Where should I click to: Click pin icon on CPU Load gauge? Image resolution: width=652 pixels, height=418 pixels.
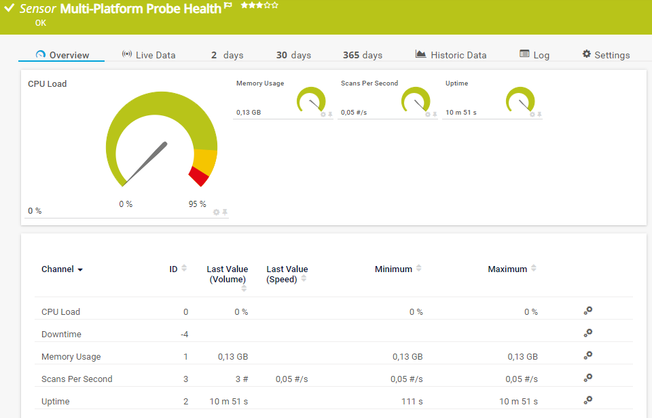pos(225,212)
